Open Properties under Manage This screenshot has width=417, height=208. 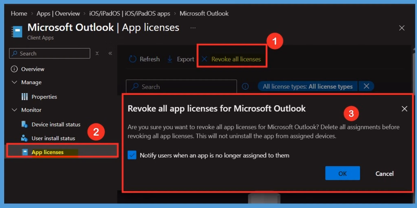point(44,97)
